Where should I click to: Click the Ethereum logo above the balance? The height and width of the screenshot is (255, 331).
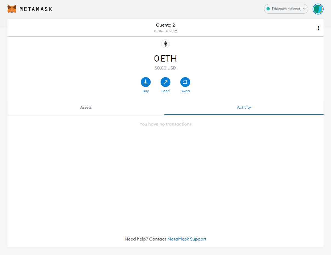[166, 44]
